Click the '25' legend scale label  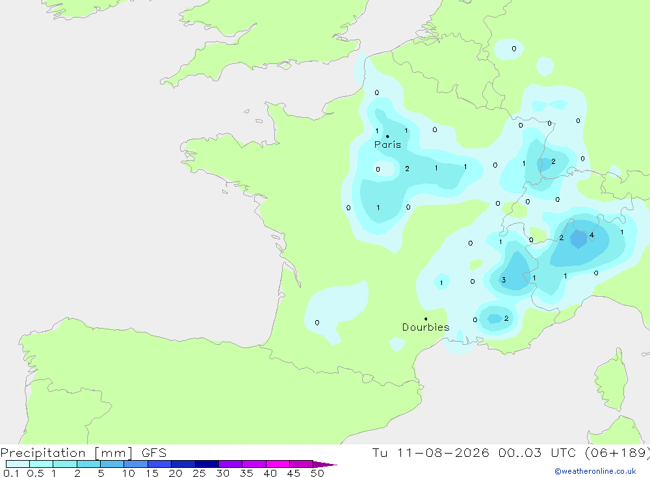199,473
